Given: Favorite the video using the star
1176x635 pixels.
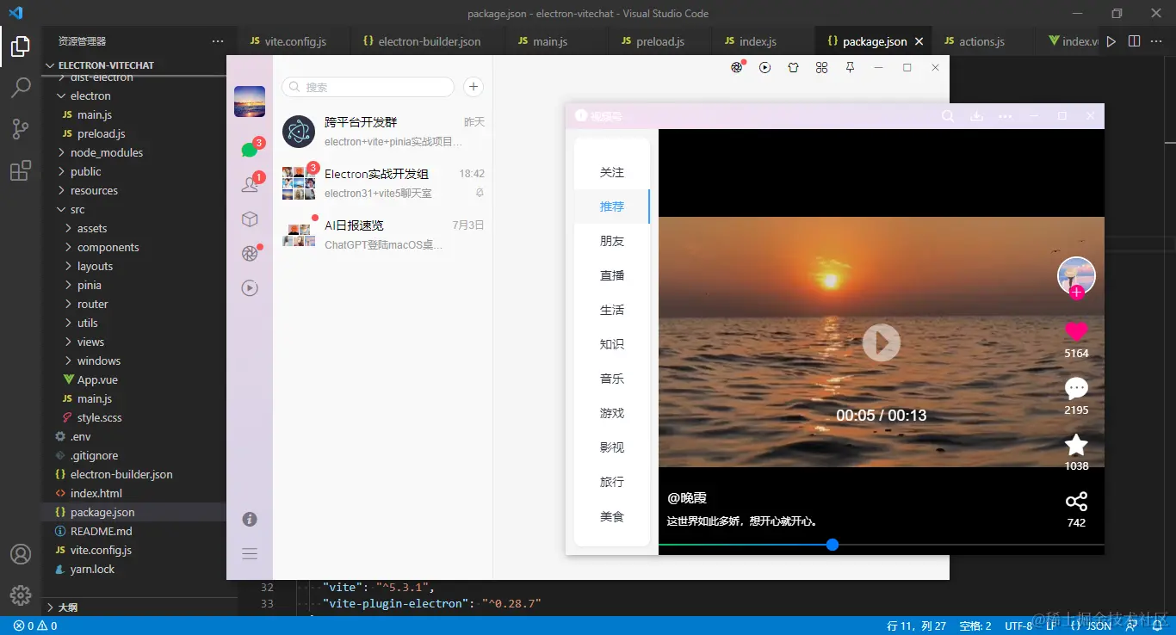Looking at the screenshot, I should point(1076,445).
